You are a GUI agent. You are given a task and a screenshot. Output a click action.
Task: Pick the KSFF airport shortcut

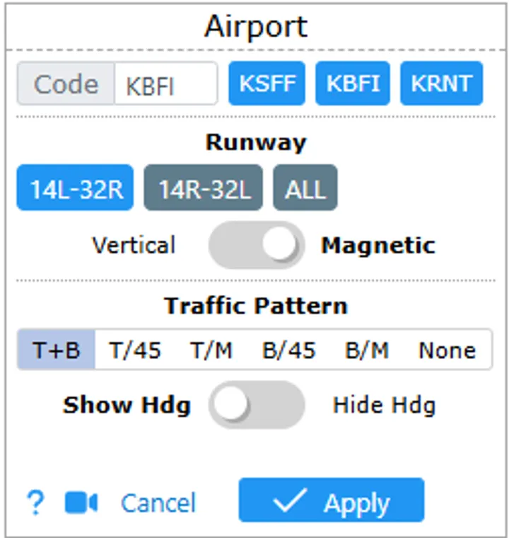267,84
